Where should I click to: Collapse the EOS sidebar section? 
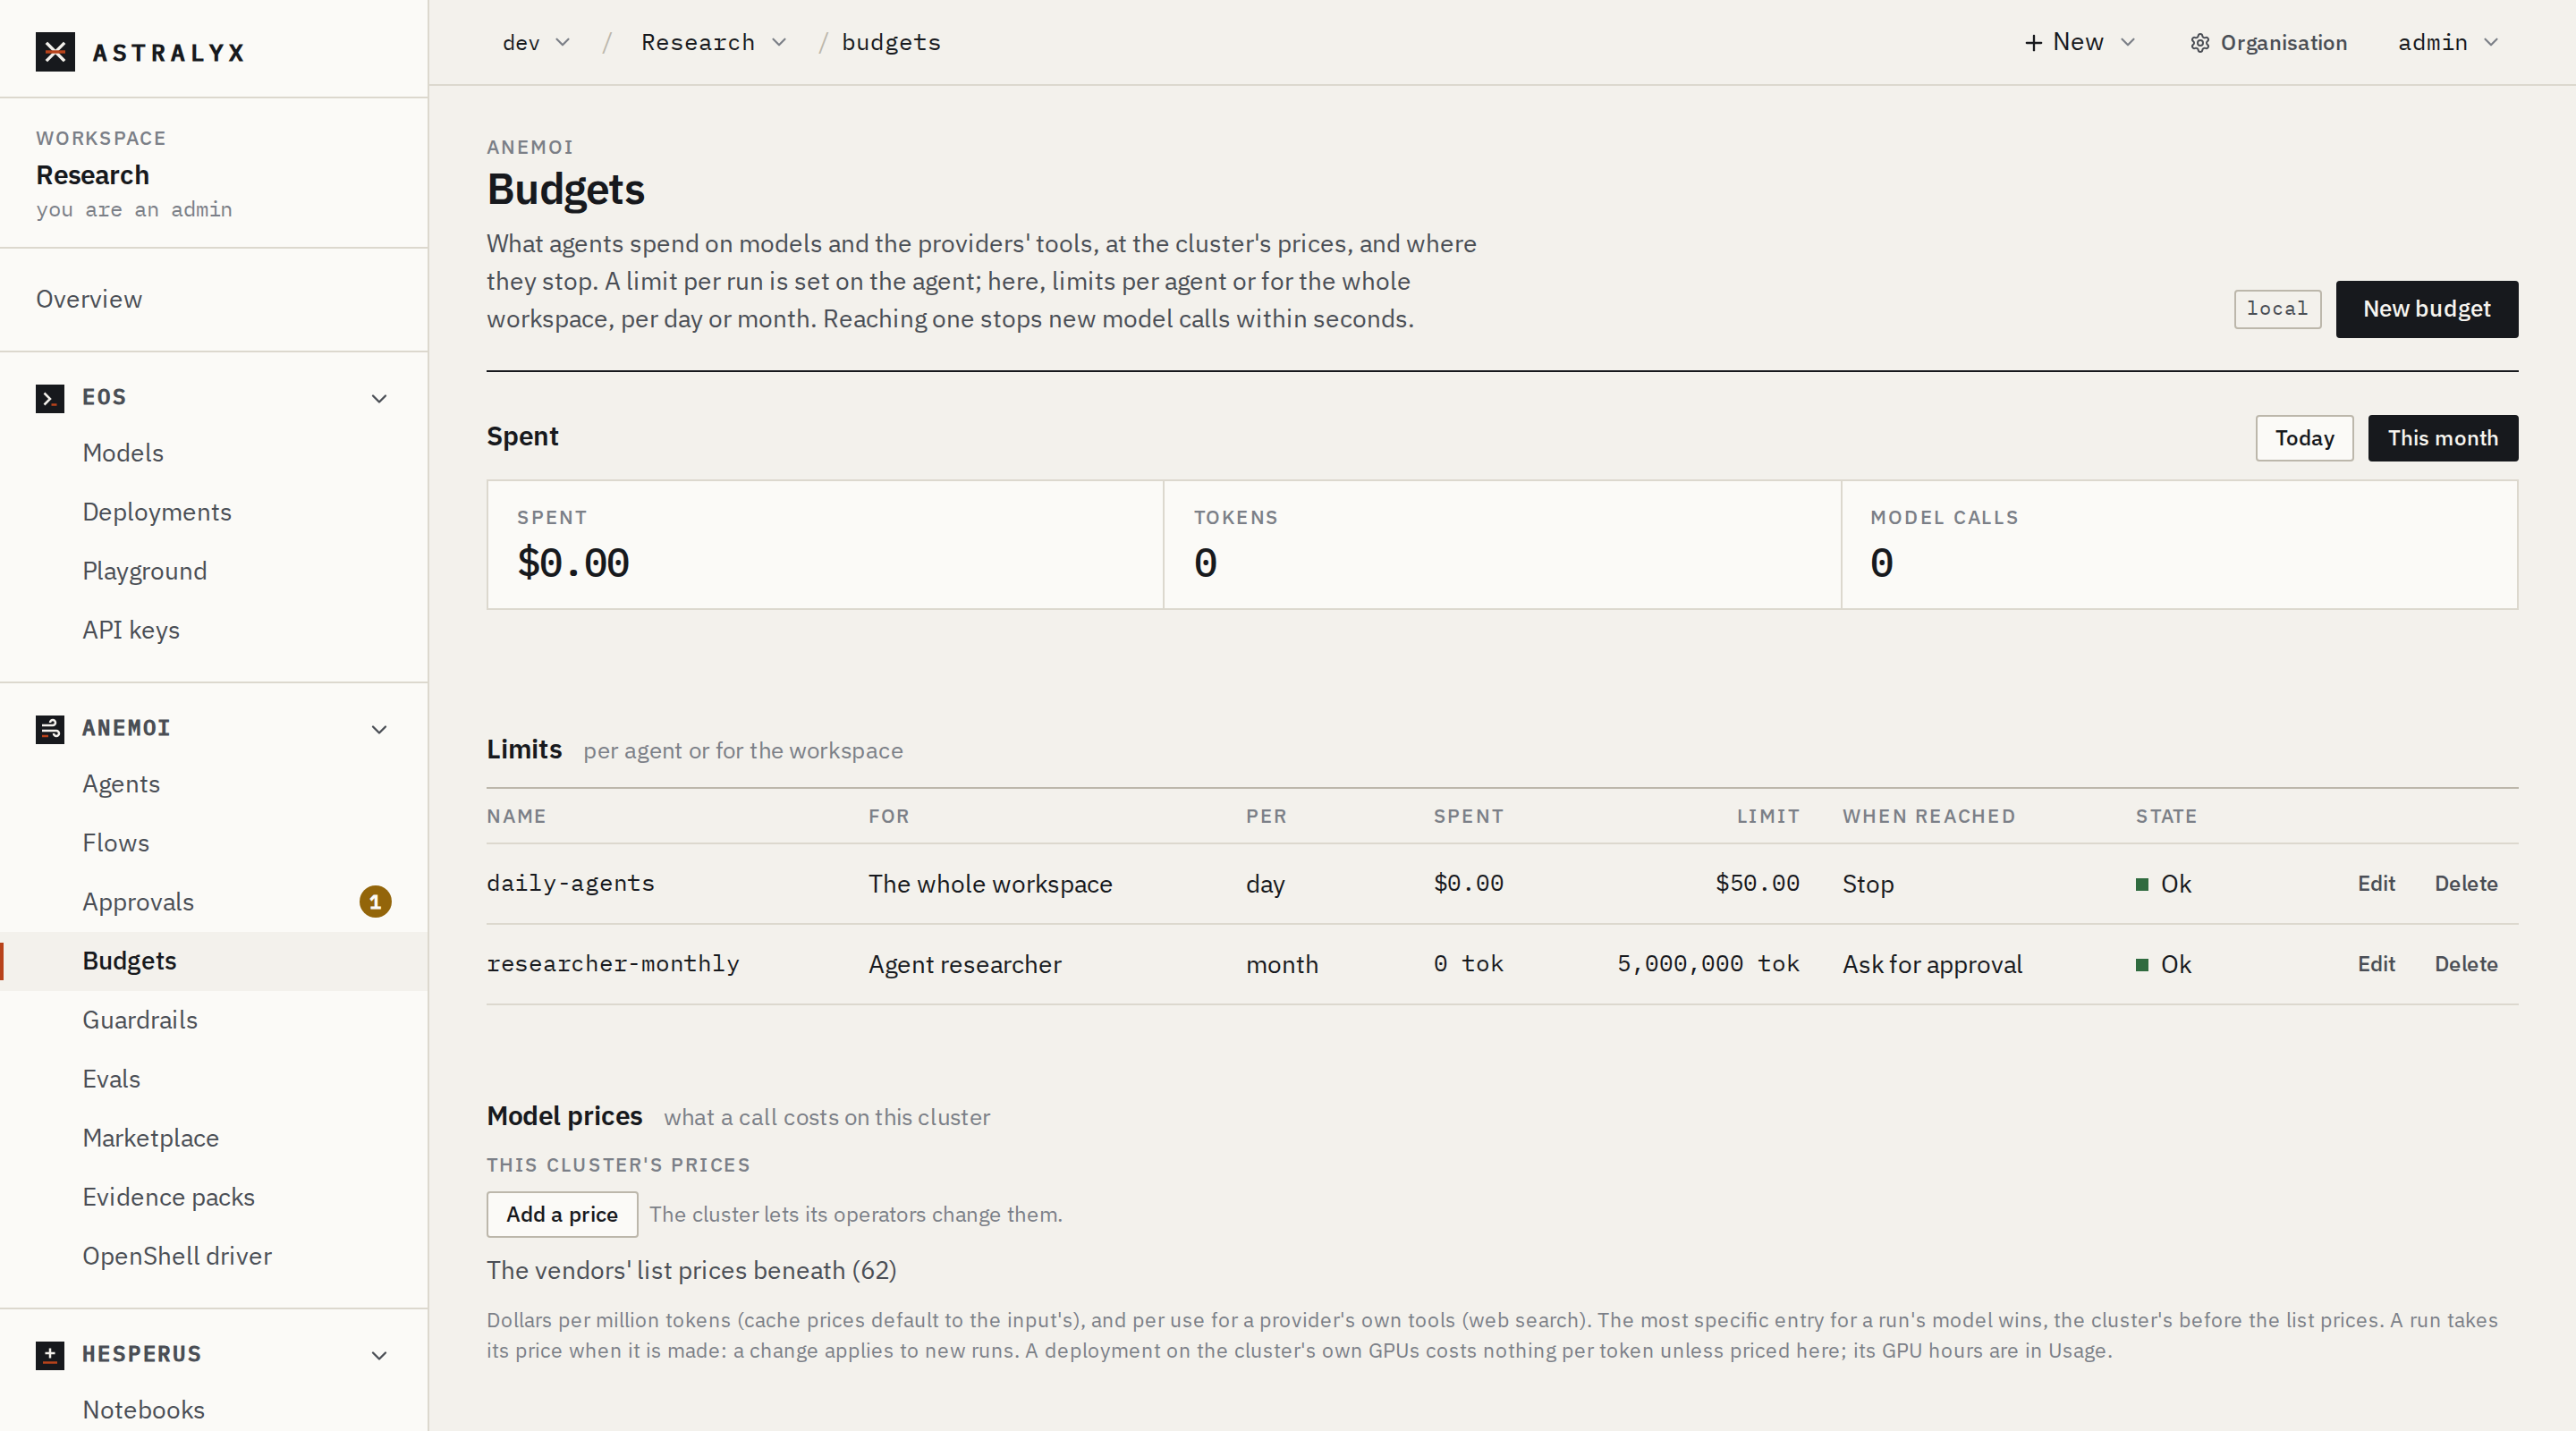(x=379, y=398)
